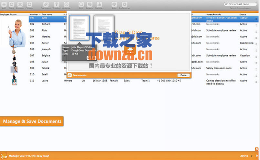Click the Team 1 cell for Laura
The image size is (260, 160).
click(x=146, y=81)
